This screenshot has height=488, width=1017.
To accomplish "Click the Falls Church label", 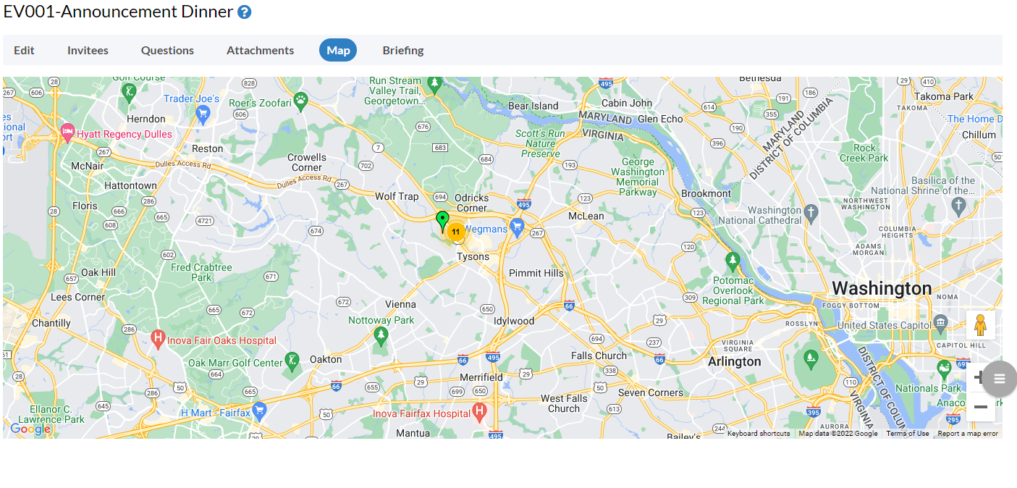I will click(x=599, y=356).
